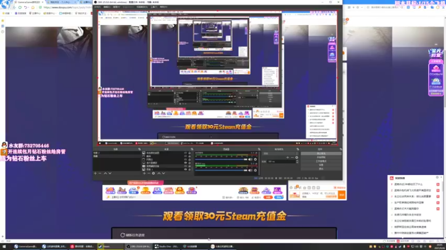Mute the first mixer track speaker icon
The height and width of the screenshot is (250, 446).
tap(250, 159)
